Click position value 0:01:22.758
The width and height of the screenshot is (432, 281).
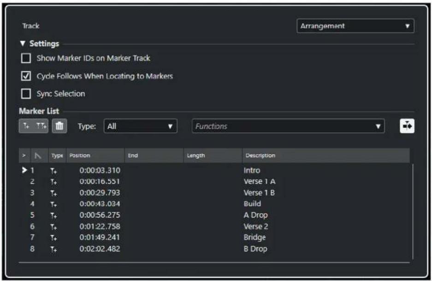pos(100,227)
